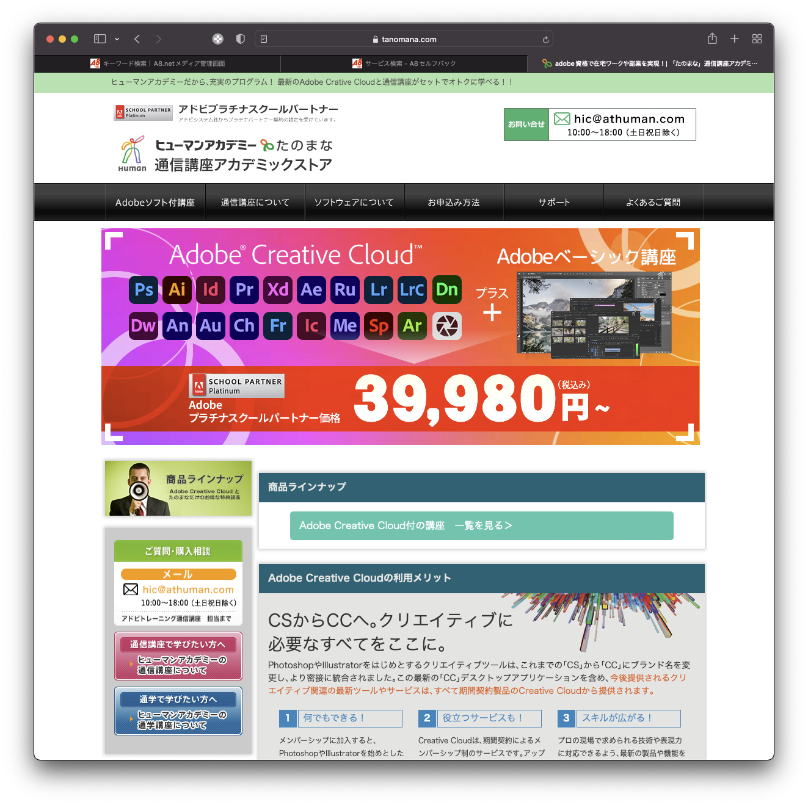Click the Adobe Spark Sp icon

(x=379, y=325)
